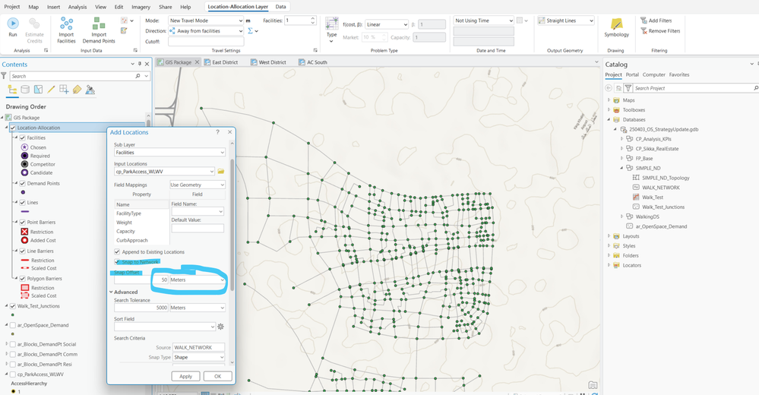This screenshot has height=395, width=759.
Task: Open the Analysis ribbon tab
Action: click(x=77, y=6)
